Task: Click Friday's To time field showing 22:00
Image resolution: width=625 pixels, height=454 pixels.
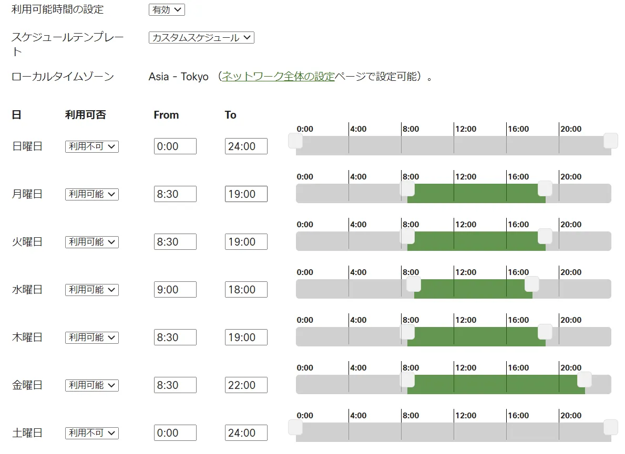Action: [x=246, y=385]
